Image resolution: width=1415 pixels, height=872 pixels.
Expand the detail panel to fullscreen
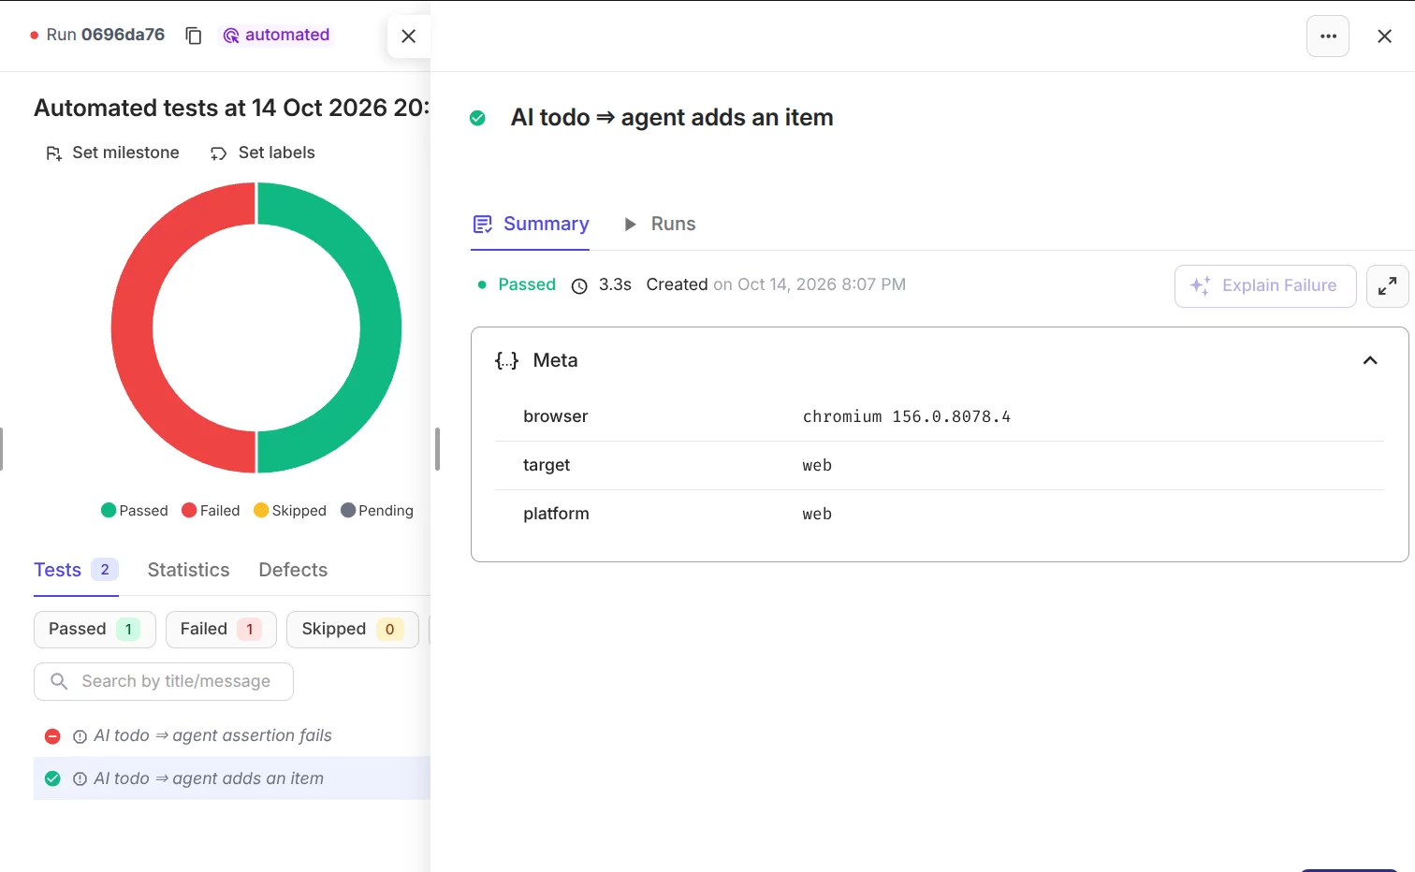pos(1388,285)
